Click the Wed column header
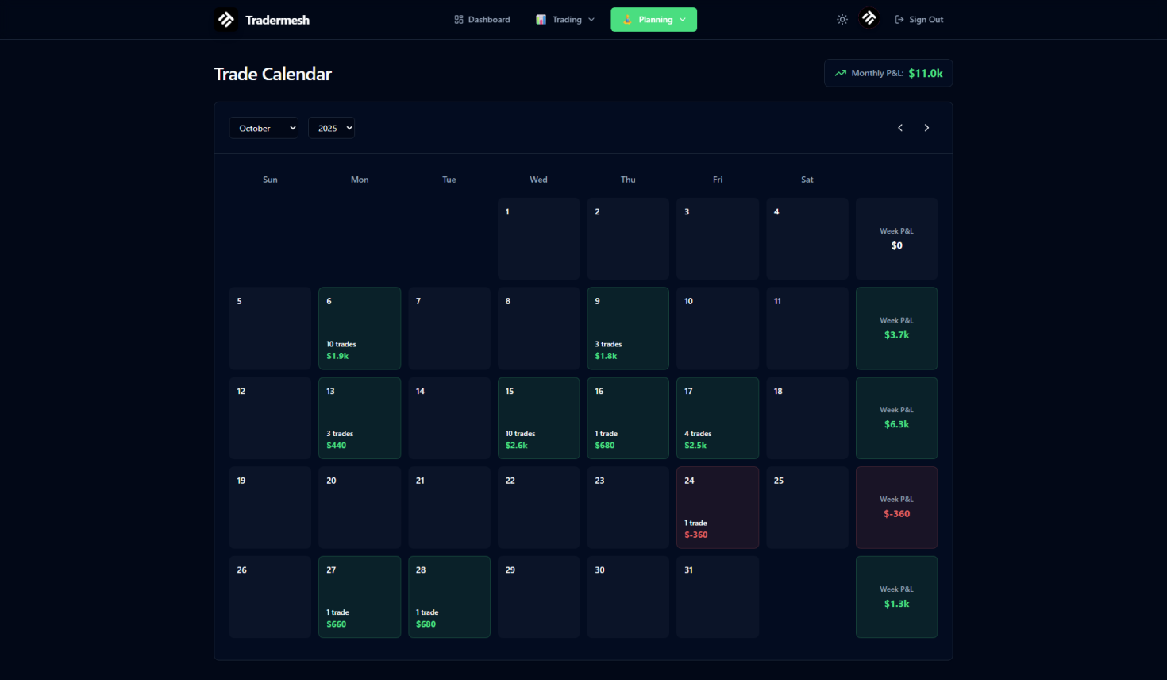This screenshot has width=1167, height=680. pyautogui.click(x=538, y=180)
